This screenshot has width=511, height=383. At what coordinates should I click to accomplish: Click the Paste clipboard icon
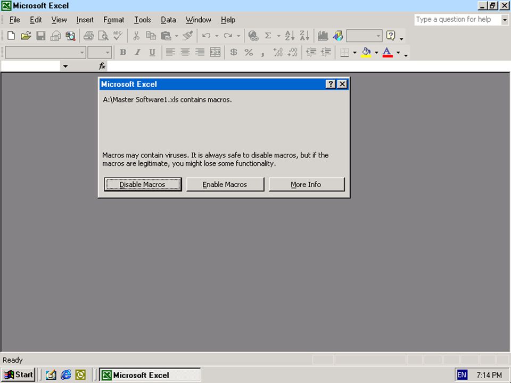coord(166,36)
